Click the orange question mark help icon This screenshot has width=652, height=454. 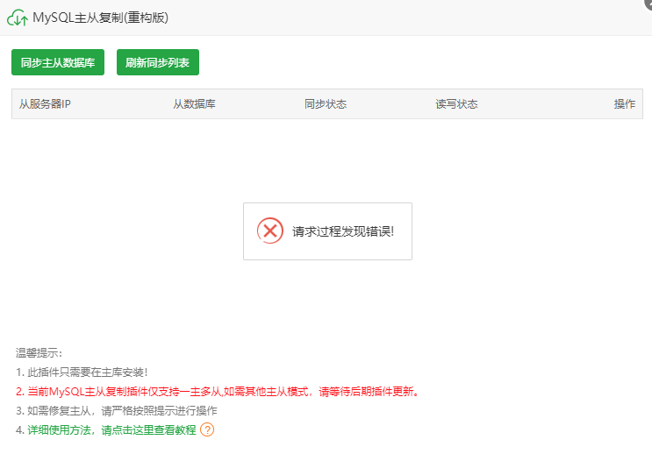[207, 429]
